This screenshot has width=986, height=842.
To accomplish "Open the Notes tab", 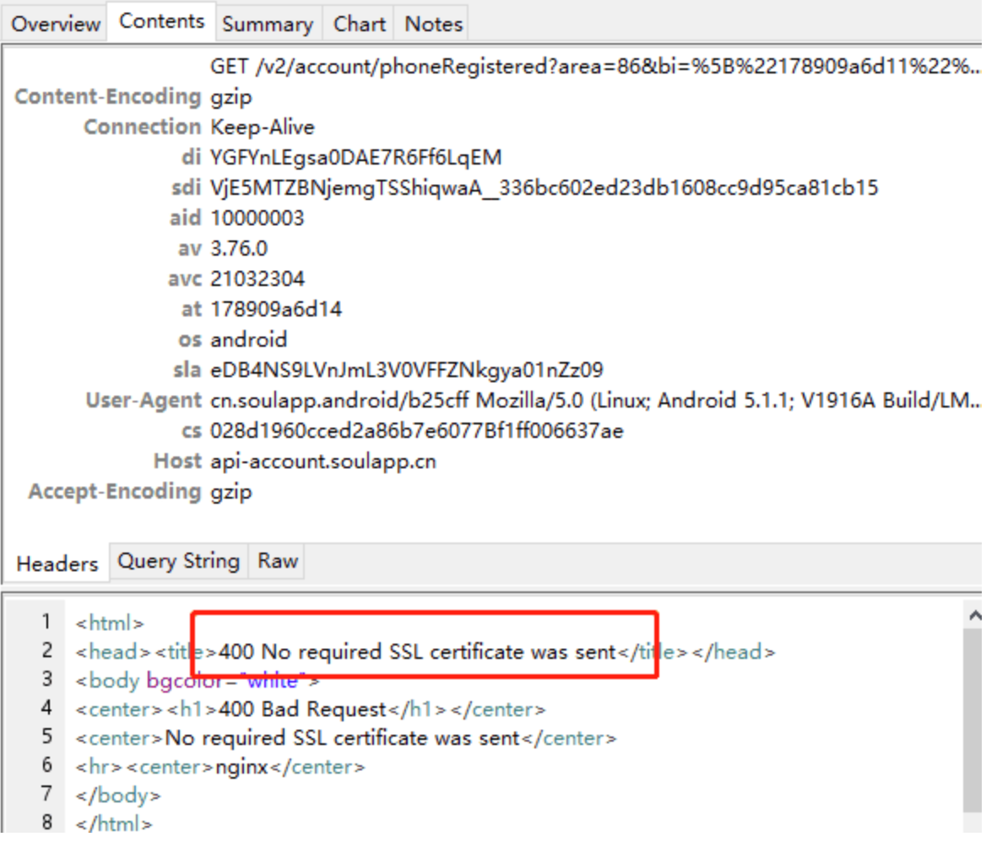I will (x=433, y=24).
